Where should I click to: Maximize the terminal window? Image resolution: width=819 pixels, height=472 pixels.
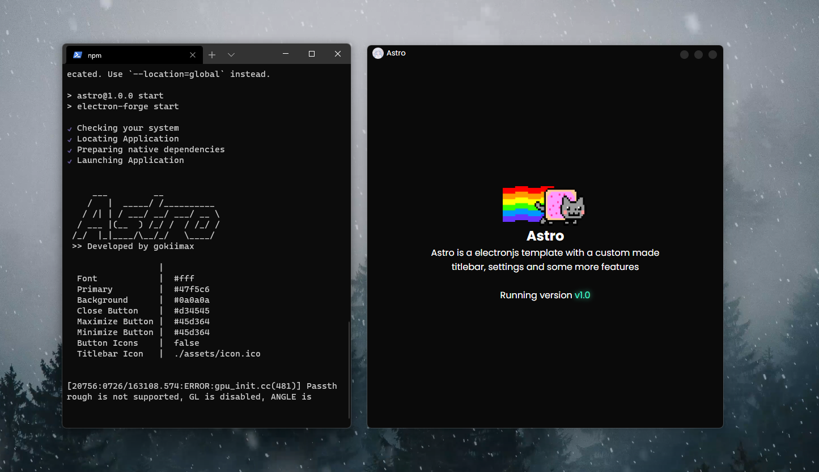[x=312, y=54]
